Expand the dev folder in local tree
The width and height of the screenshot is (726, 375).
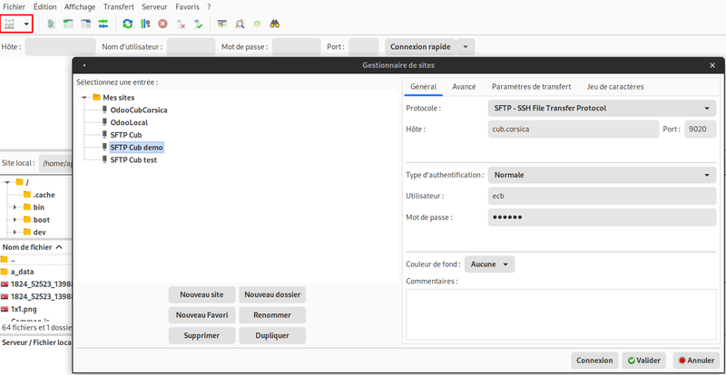[x=15, y=232]
